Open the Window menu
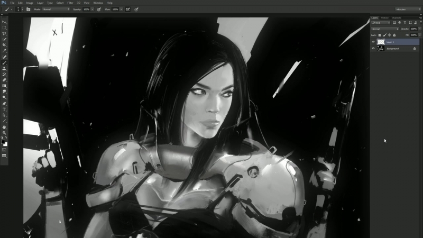 (98, 3)
